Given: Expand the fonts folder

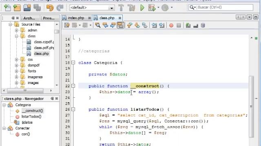Looking at the screenshot, I should point(16,71).
